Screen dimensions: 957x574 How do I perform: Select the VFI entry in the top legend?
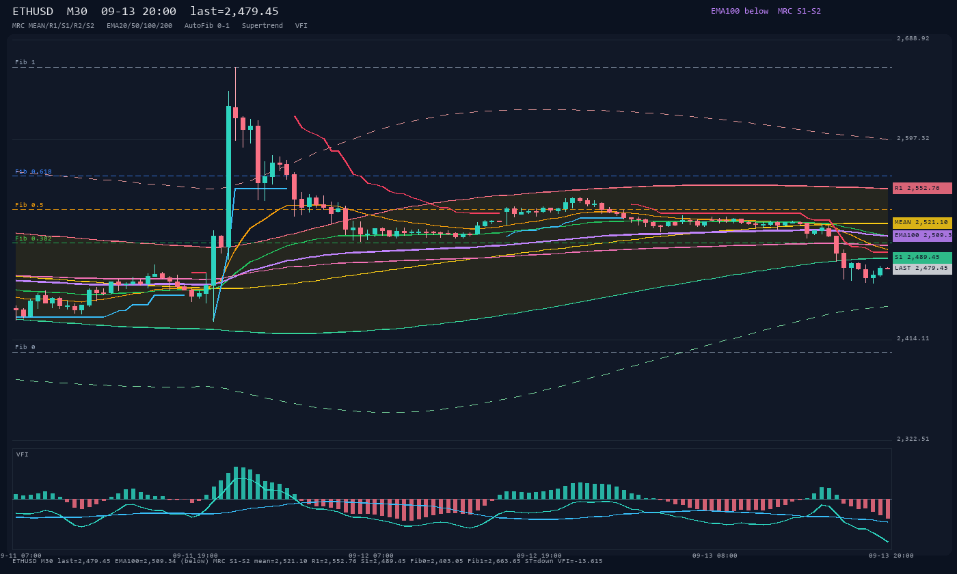[x=301, y=25]
